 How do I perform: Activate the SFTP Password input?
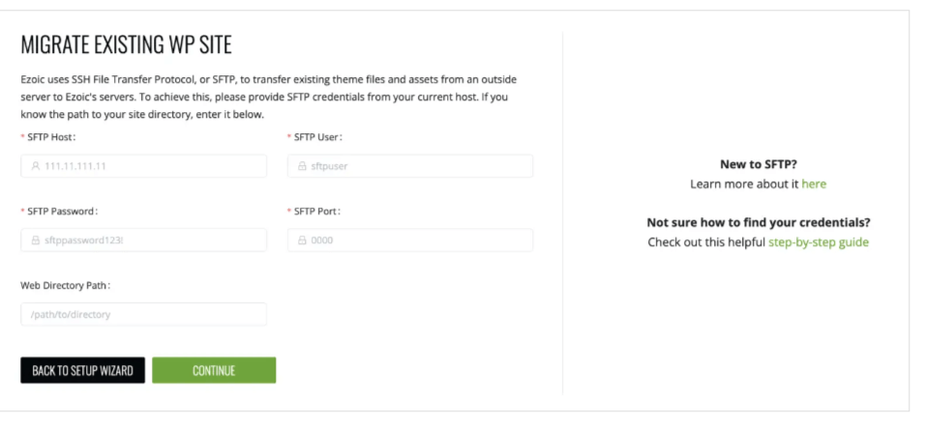pyautogui.click(x=143, y=240)
